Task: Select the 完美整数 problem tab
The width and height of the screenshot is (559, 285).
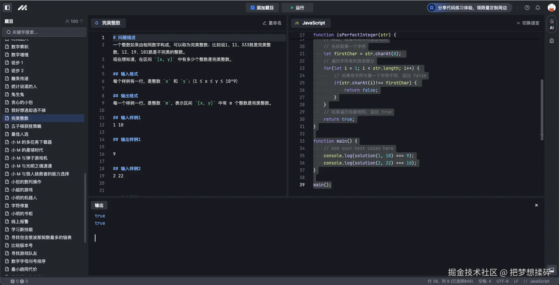Action: coord(108,23)
